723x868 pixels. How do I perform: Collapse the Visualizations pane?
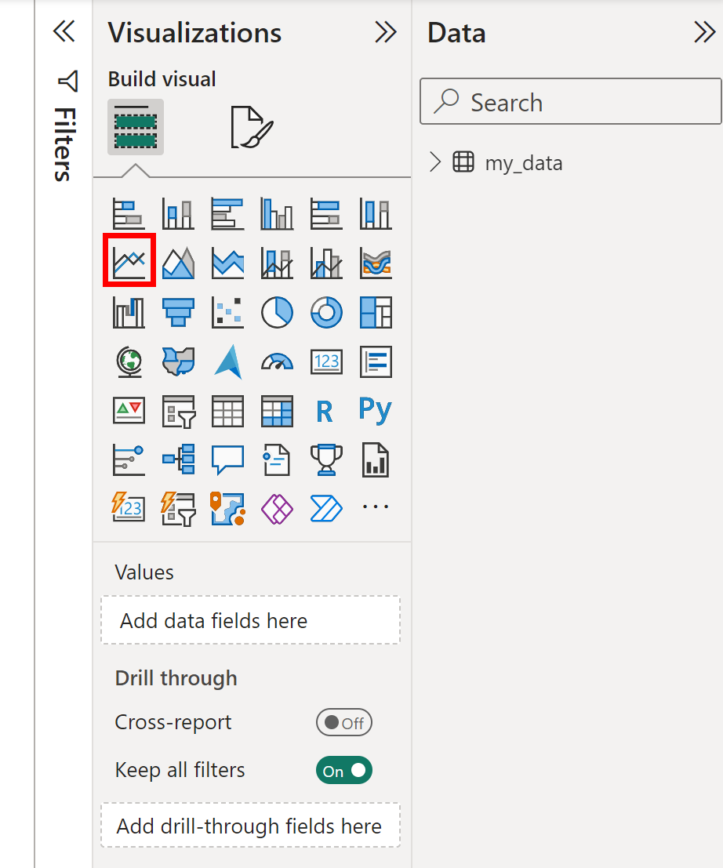tap(386, 32)
